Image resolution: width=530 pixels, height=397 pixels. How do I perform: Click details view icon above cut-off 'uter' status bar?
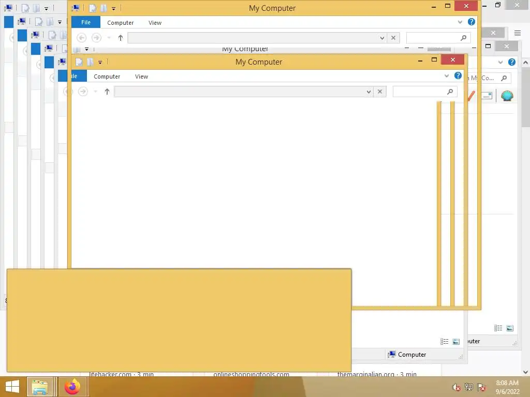pos(498,328)
